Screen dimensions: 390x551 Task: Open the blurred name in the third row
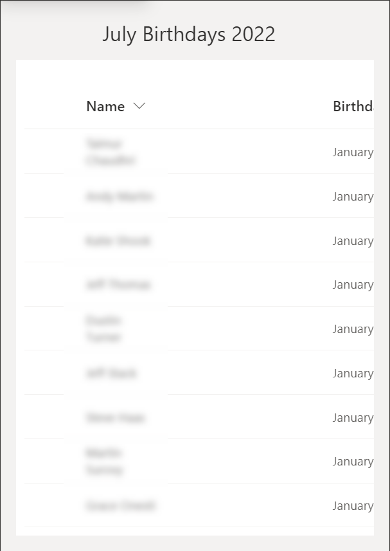tap(118, 241)
